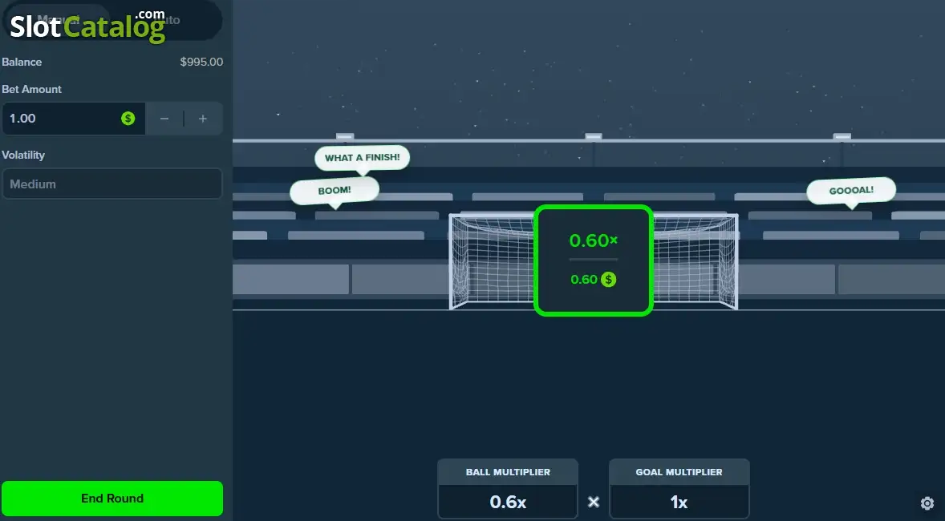
Task: Click the Ball Multiplier 0.6x box
Action: [x=508, y=488]
